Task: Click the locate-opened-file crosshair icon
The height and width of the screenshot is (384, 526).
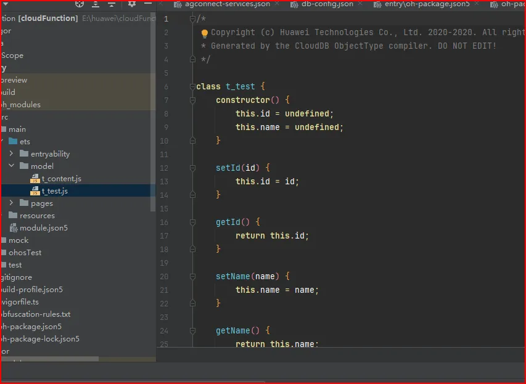Action: pyautogui.click(x=80, y=4)
